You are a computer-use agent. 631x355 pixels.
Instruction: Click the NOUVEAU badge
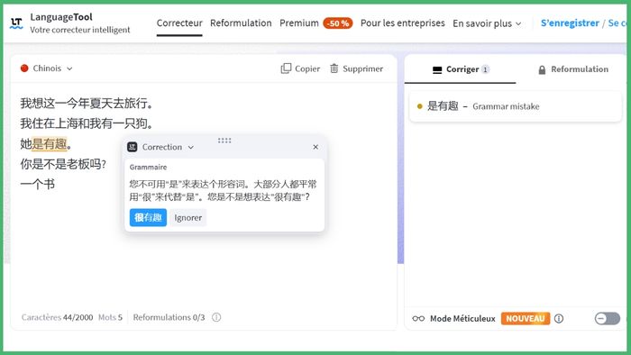(526, 318)
